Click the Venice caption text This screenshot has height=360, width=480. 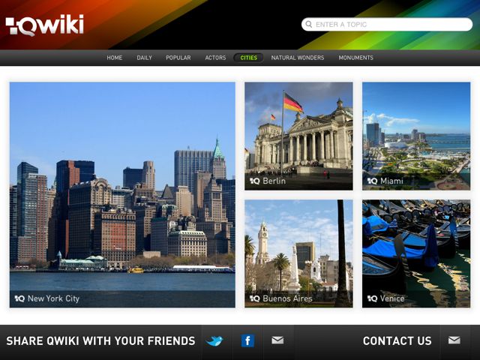click(392, 298)
